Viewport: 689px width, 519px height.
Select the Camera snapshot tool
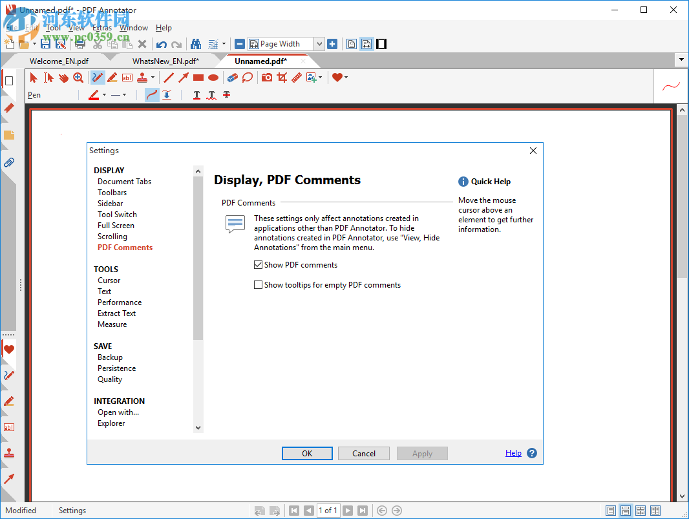pyautogui.click(x=266, y=77)
